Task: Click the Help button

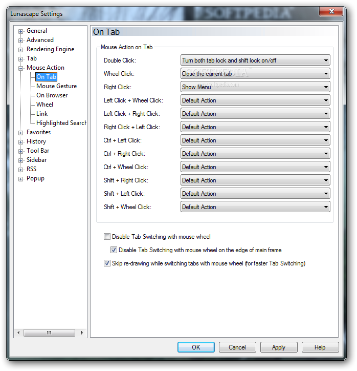Action: point(320,347)
